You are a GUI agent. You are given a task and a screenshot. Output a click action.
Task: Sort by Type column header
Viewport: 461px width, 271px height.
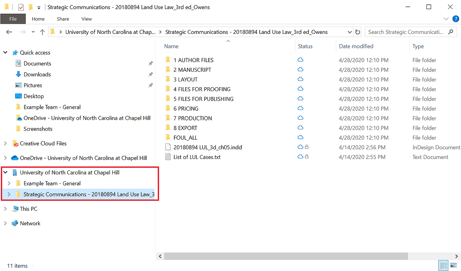(418, 46)
